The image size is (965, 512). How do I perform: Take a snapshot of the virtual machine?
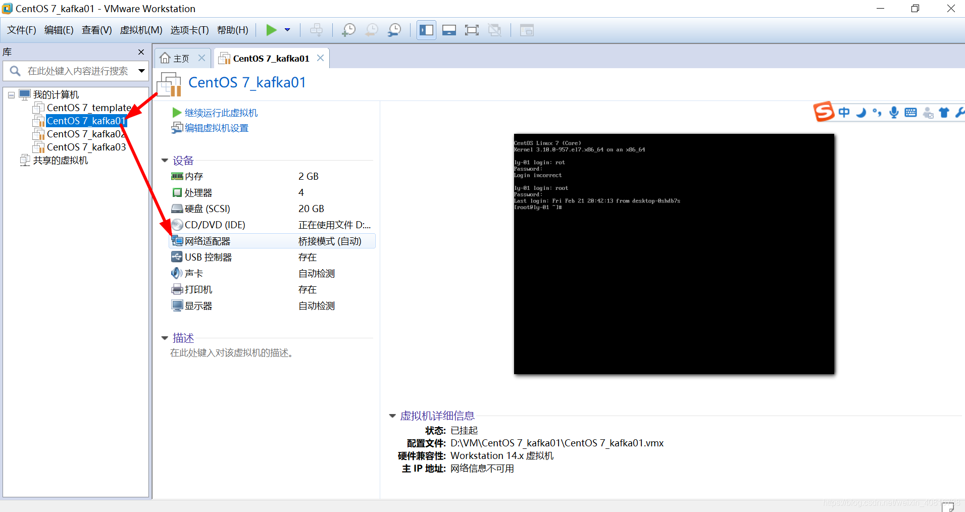348,30
